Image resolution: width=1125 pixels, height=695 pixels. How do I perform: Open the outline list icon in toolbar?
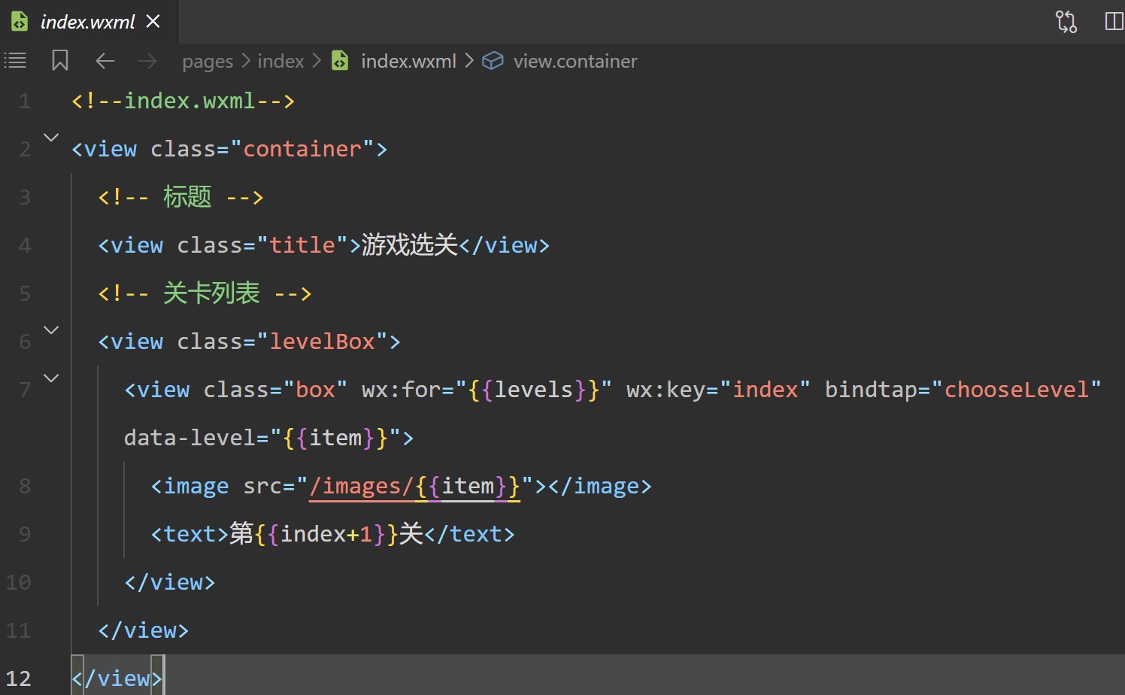pos(15,61)
